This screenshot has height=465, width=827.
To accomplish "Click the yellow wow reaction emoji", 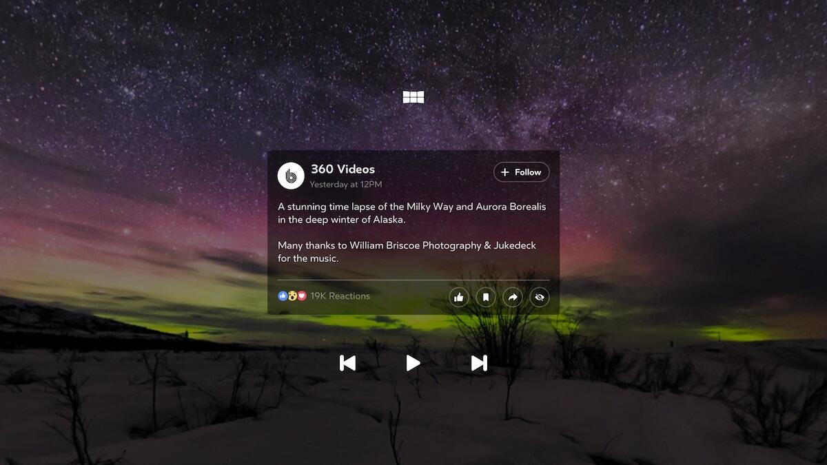I will [292, 296].
